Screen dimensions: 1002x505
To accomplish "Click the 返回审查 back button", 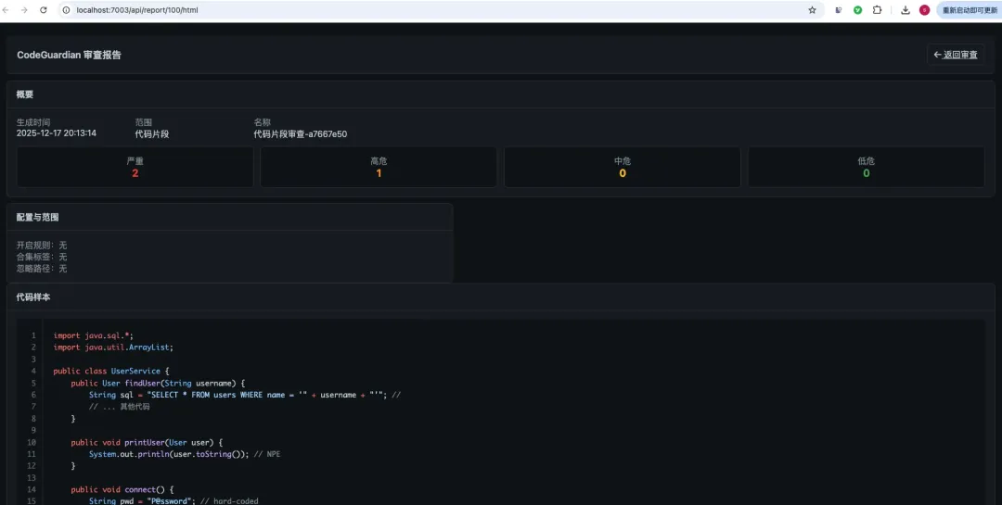I will click(x=956, y=55).
